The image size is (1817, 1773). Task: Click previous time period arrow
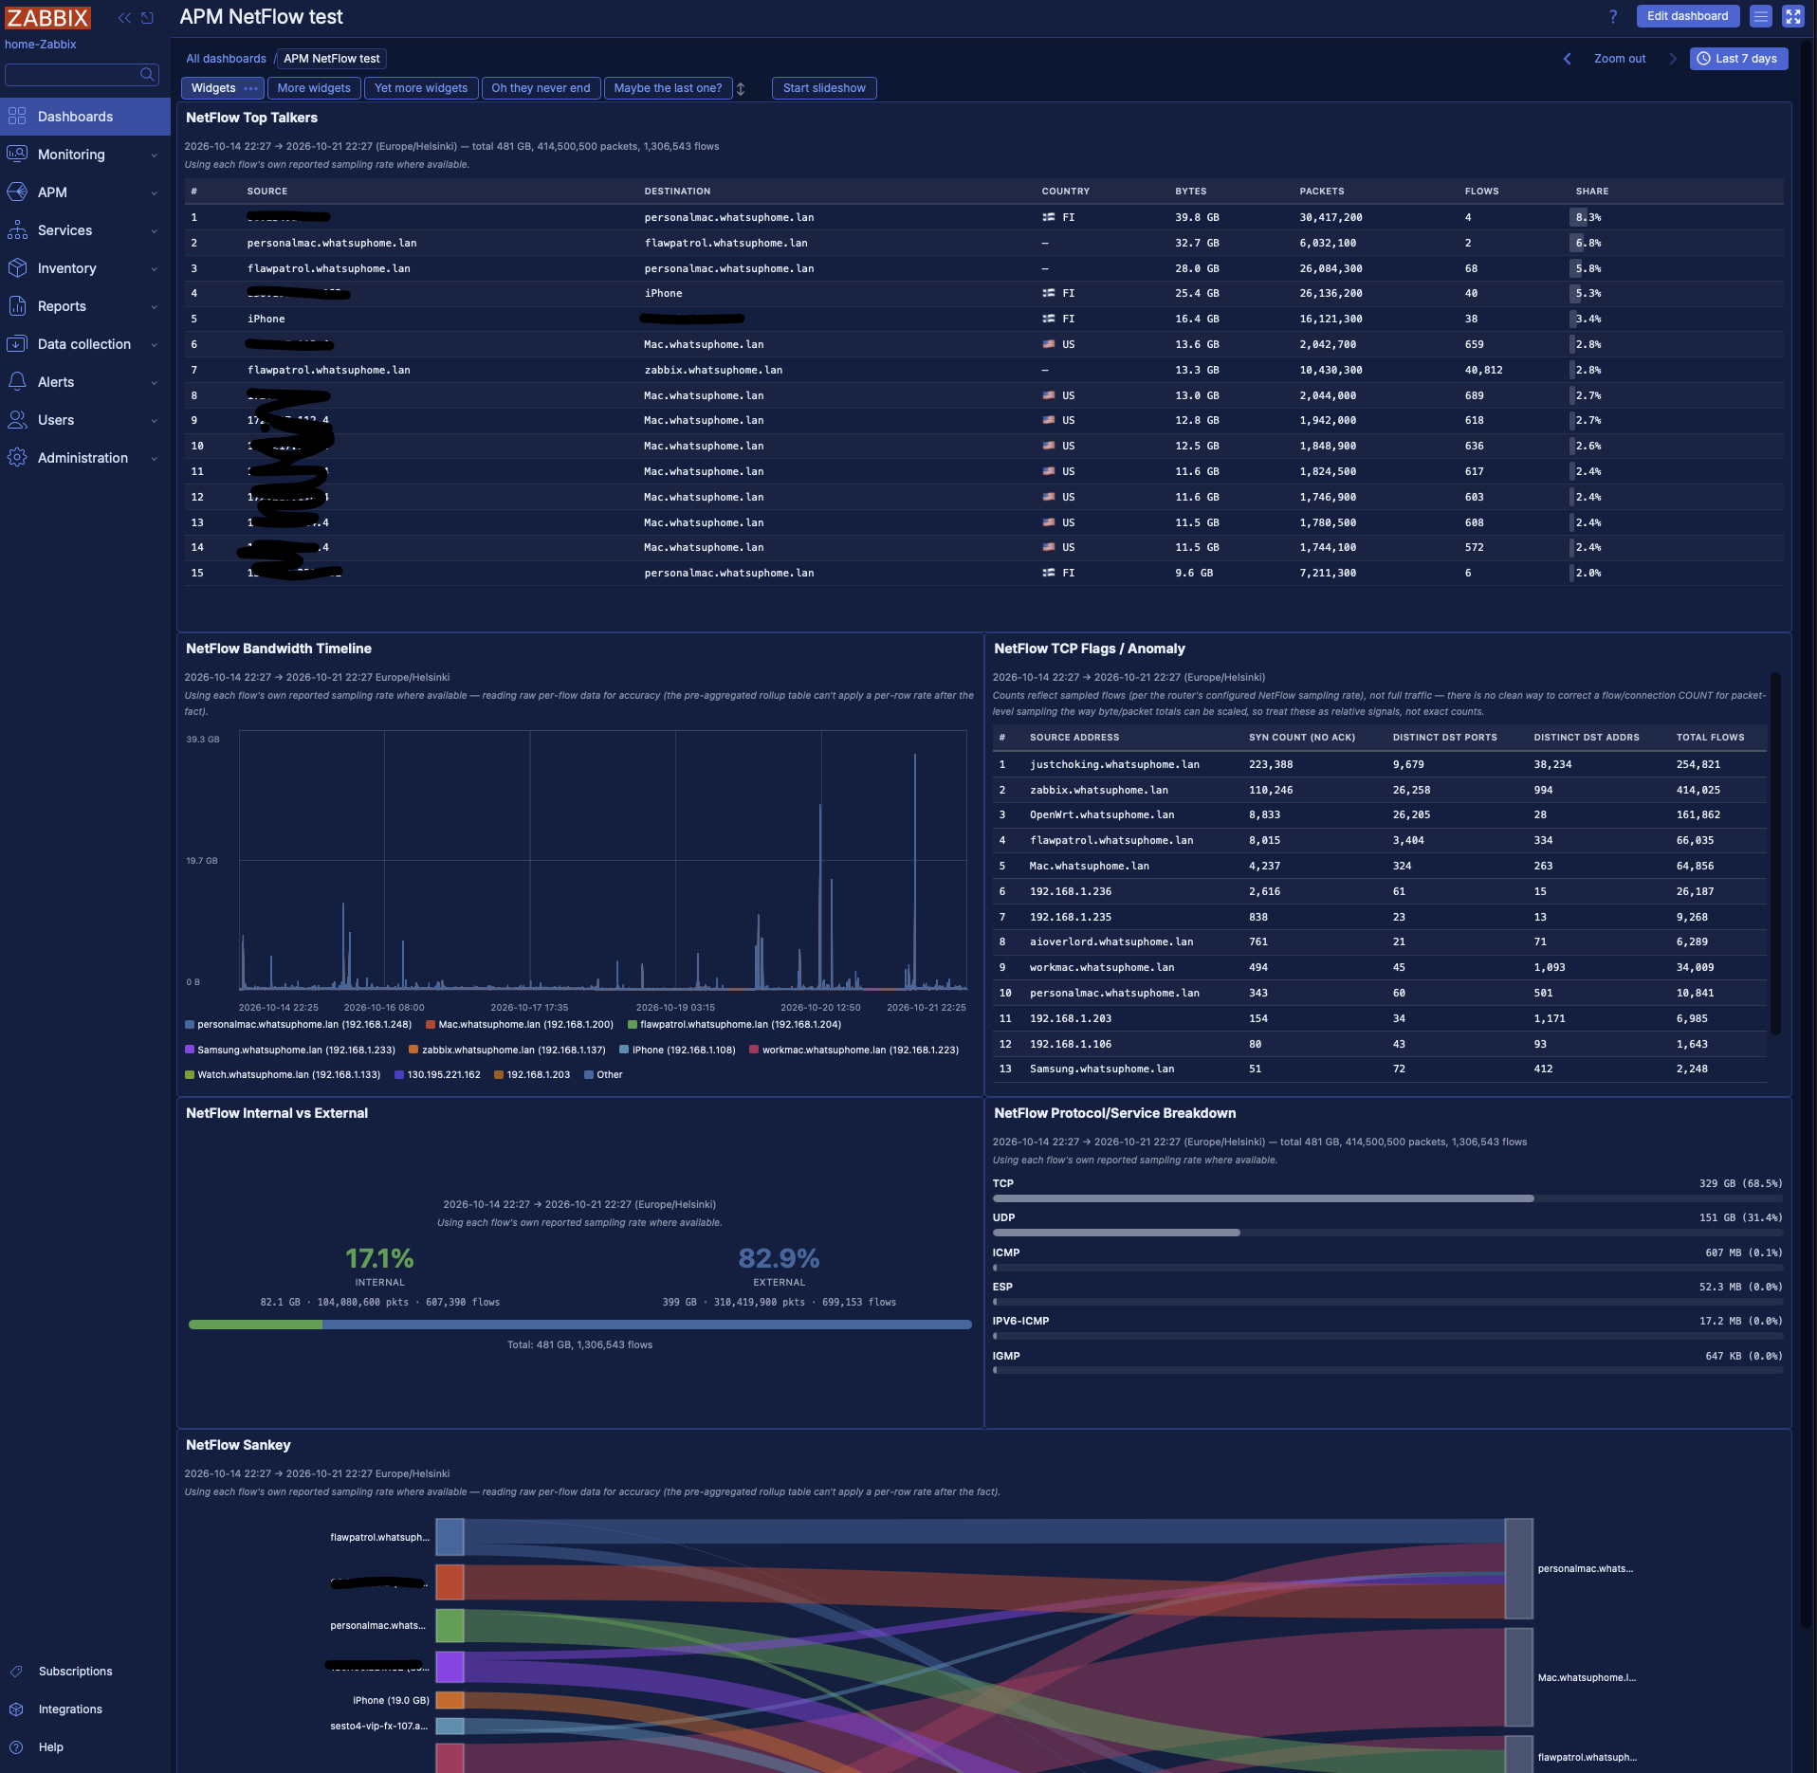(1567, 59)
